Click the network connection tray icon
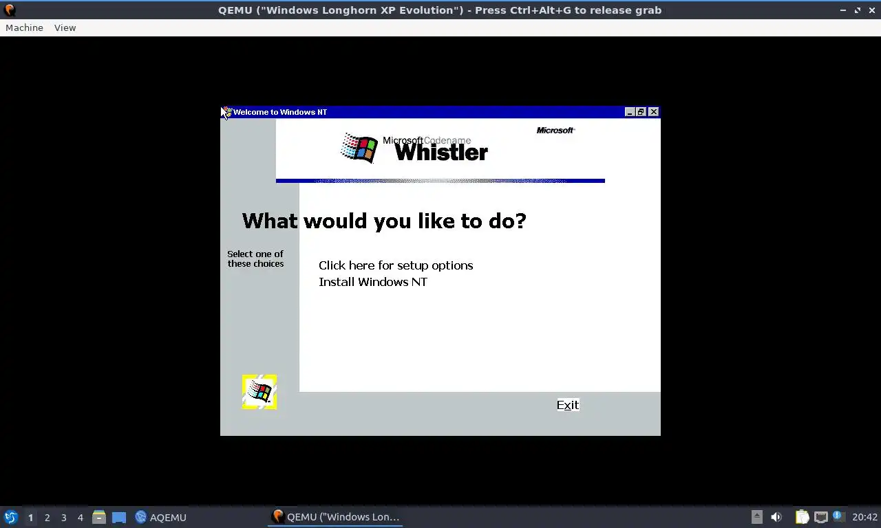 coord(820,517)
